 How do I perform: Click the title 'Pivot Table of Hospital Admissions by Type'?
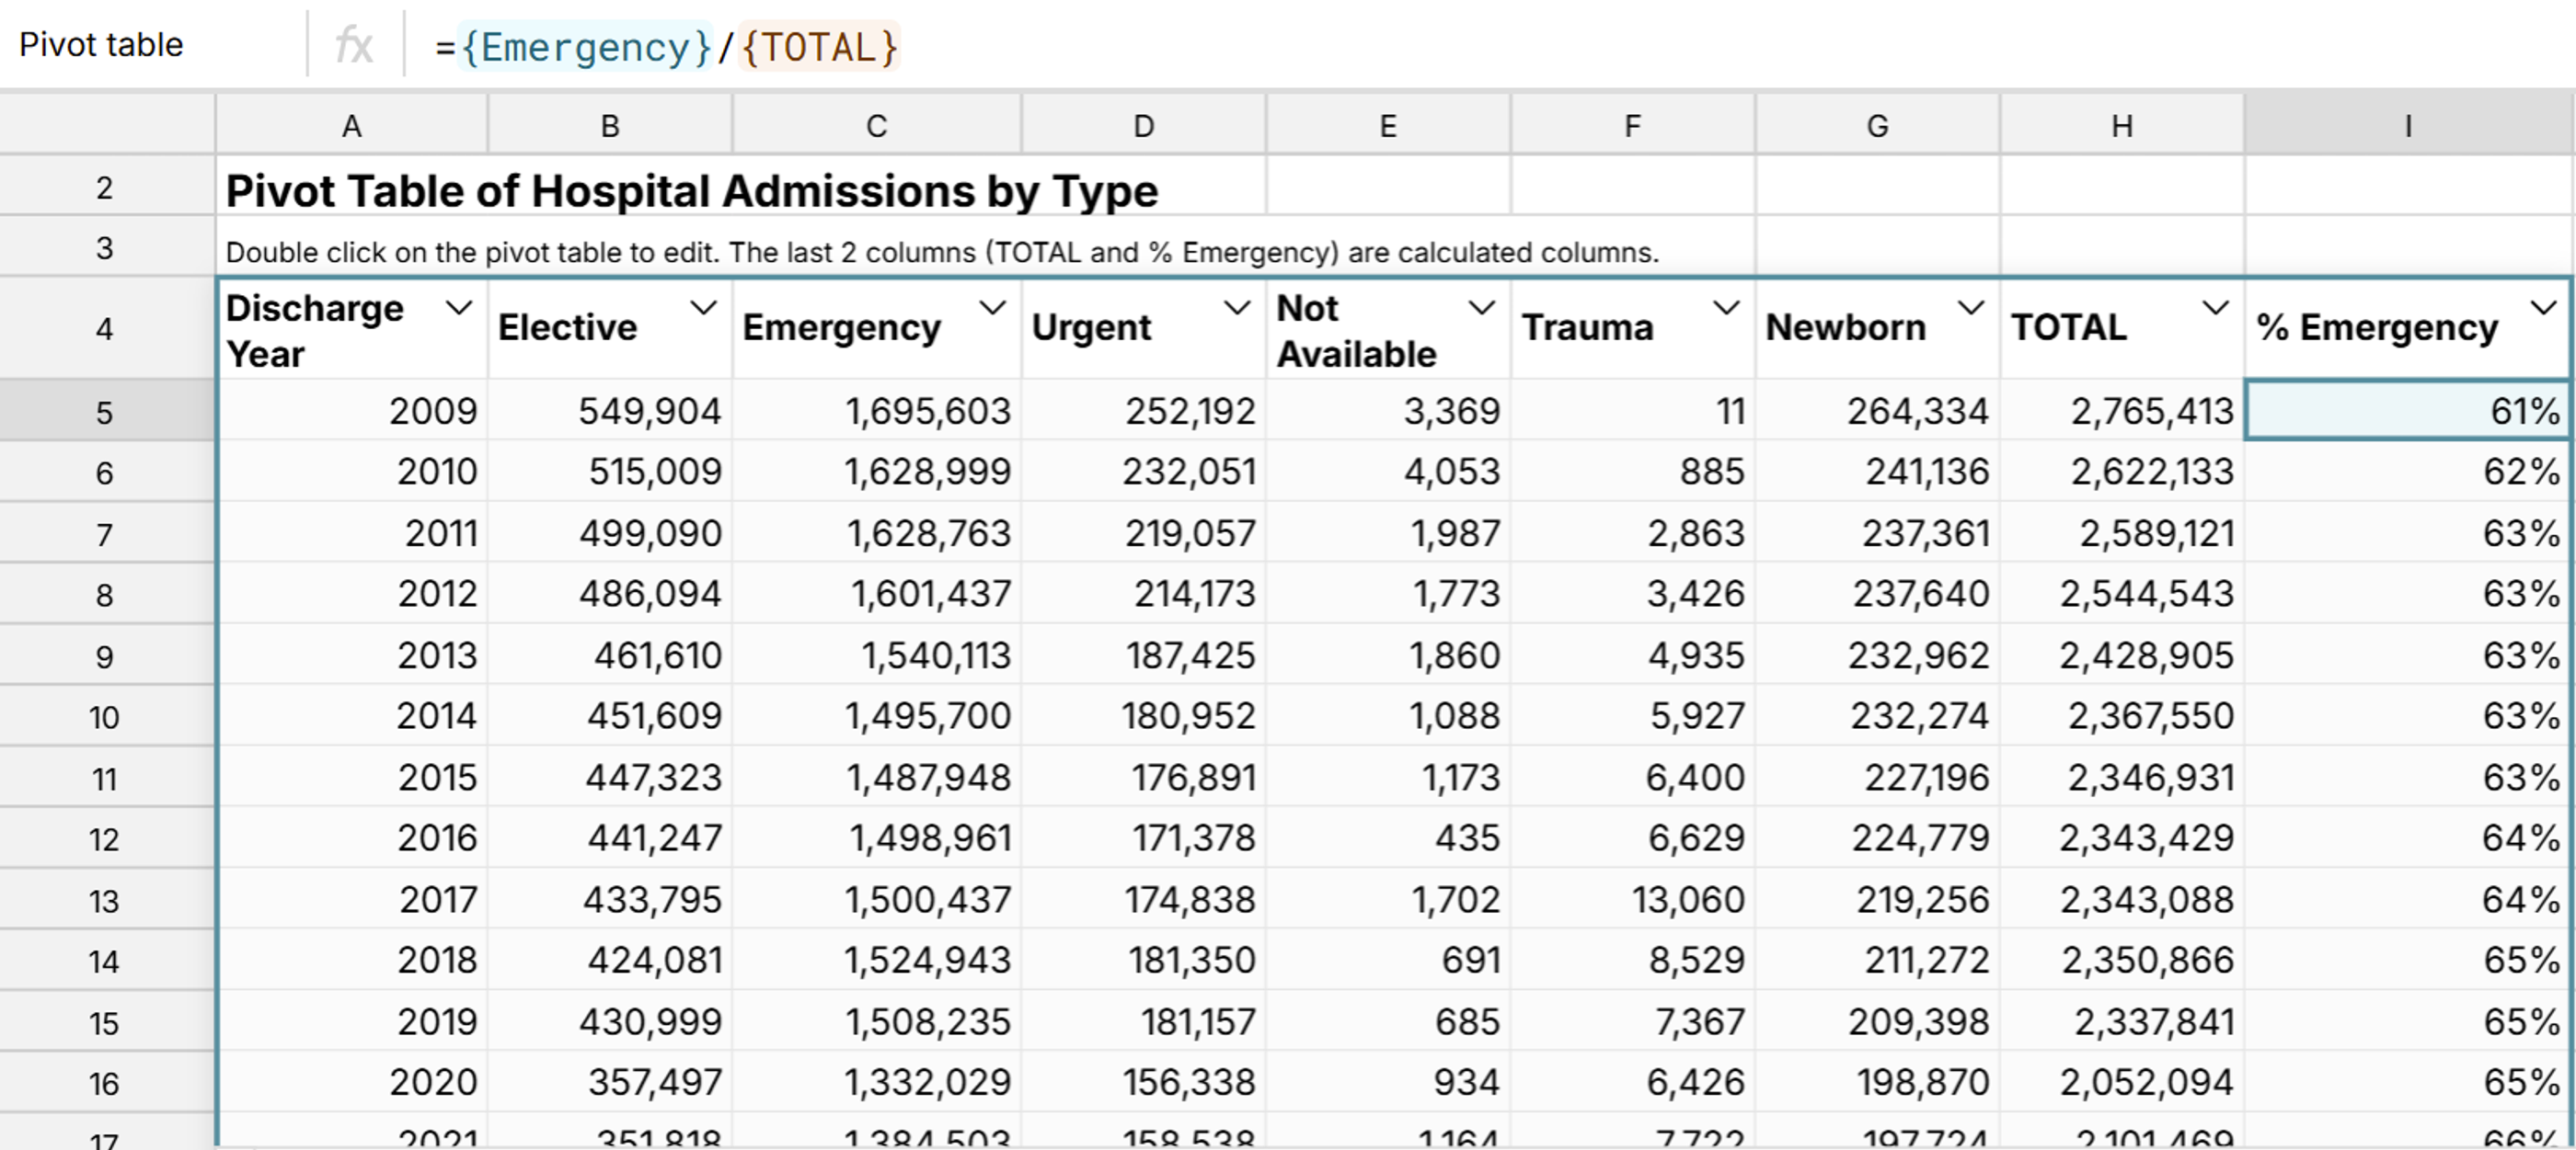(x=692, y=190)
